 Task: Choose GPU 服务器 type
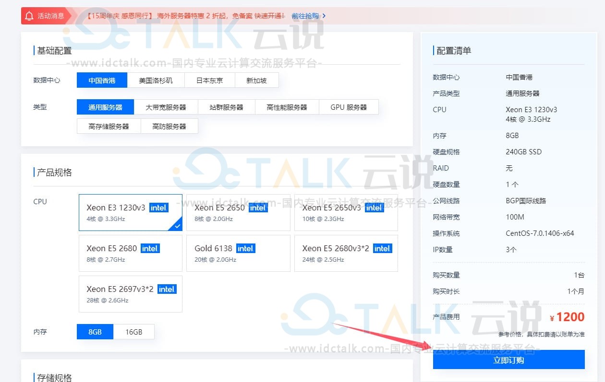tap(349, 107)
